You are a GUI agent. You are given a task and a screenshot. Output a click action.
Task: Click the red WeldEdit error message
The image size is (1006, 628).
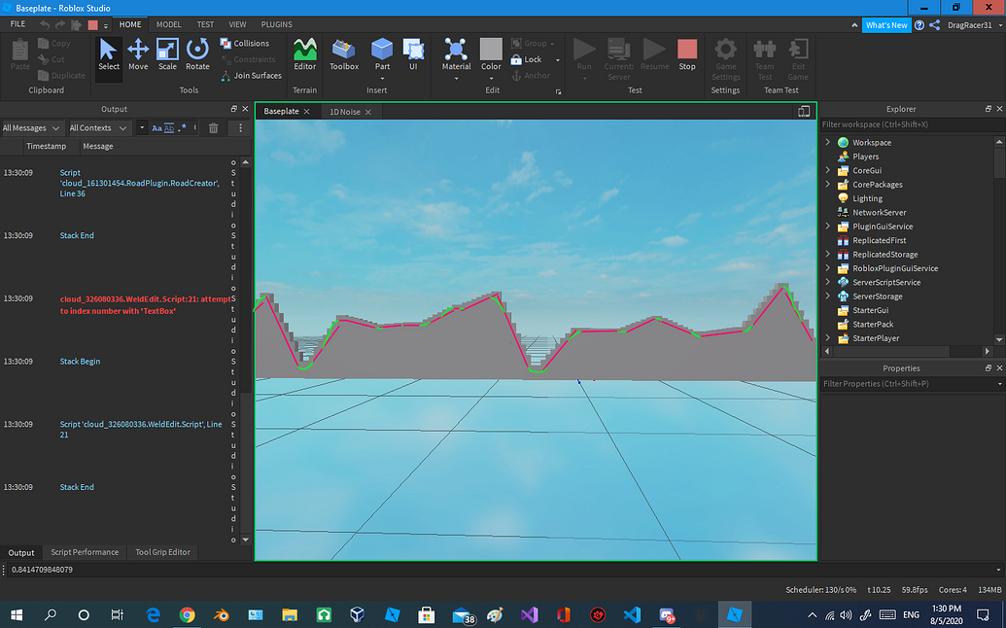(145, 304)
